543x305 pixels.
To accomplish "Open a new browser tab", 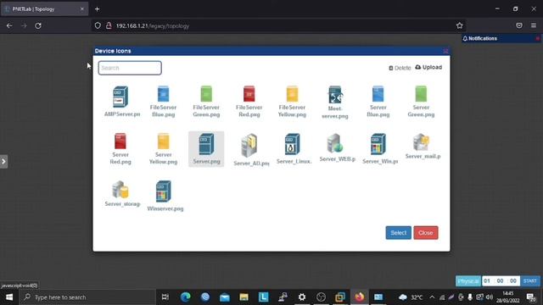I will pyautogui.click(x=98, y=9).
